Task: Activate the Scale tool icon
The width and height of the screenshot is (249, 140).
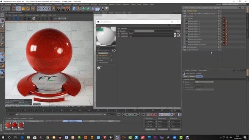Action: pyautogui.click(x=23, y=9)
